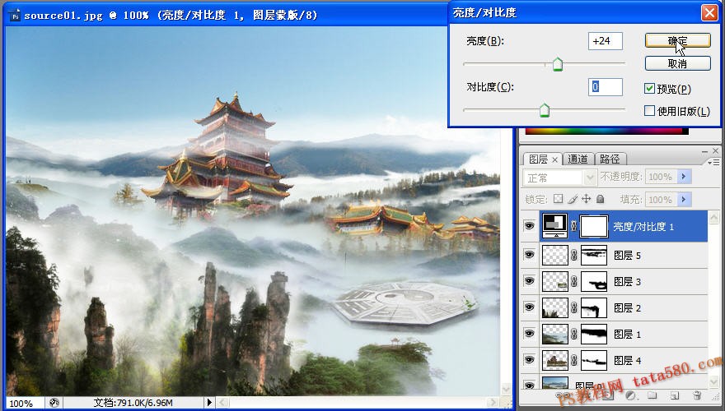Select the layer mask thumbnail of 图层 5

[x=594, y=255]
